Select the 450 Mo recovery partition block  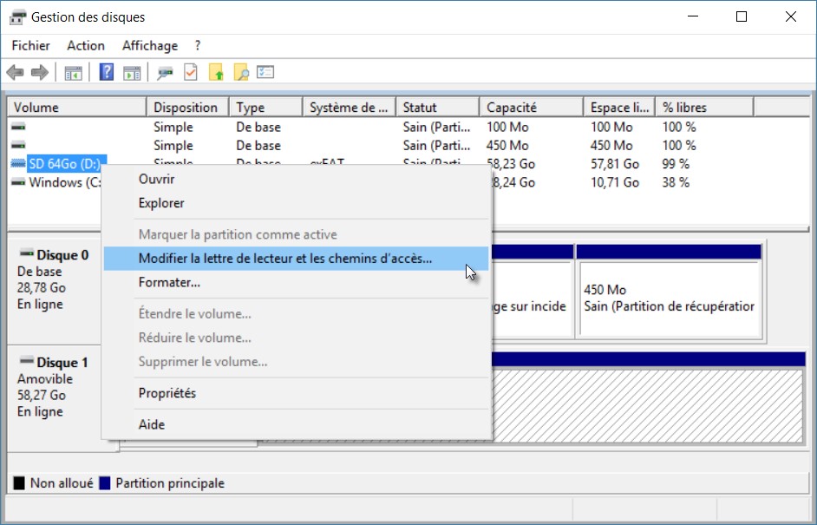(668, 298)
